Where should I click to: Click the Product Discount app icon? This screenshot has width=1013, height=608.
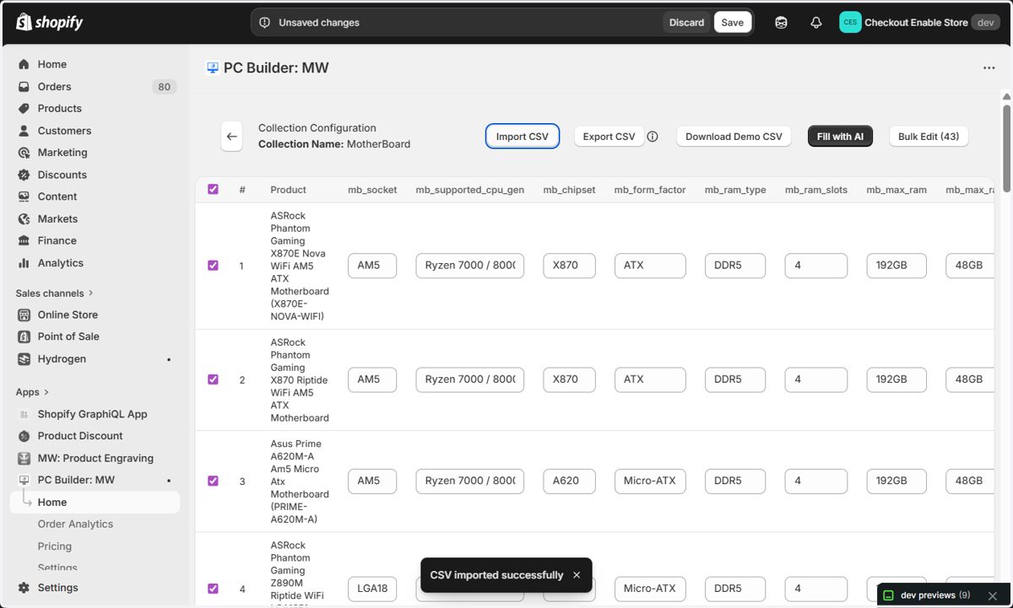click(24, 436)
